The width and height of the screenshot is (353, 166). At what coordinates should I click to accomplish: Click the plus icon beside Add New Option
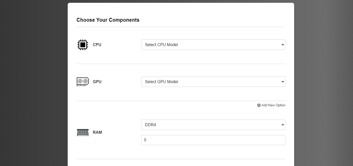[x=259, y=105]
